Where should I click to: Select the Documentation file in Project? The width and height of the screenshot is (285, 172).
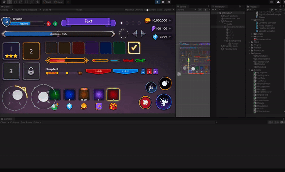(x=262, y=39)
